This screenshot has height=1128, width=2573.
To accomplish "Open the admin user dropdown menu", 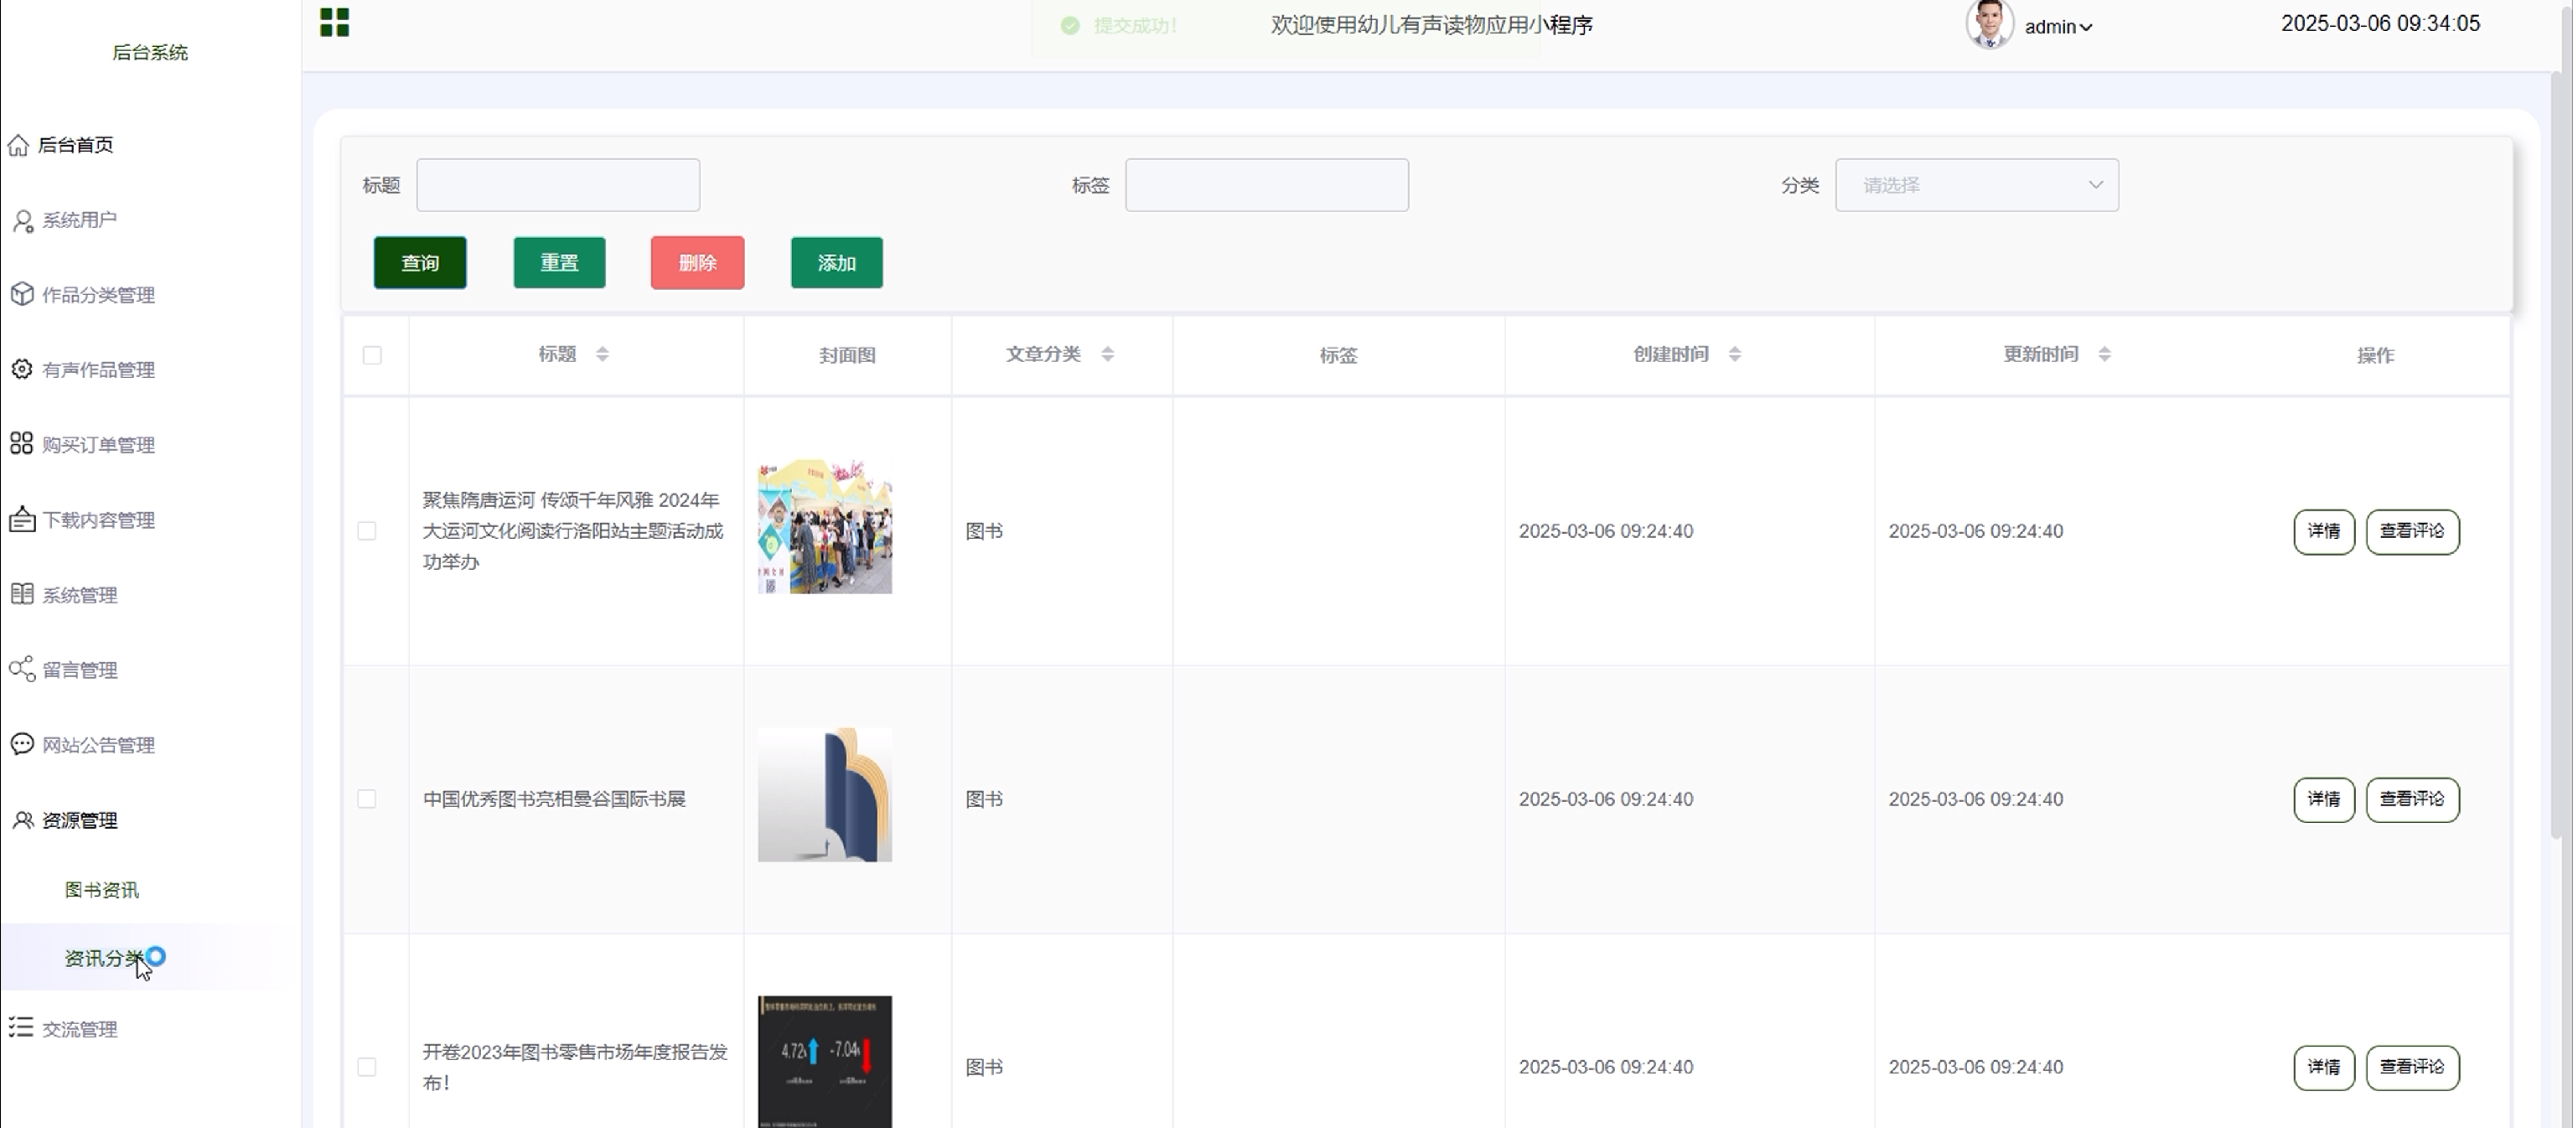I will 2058,27.
